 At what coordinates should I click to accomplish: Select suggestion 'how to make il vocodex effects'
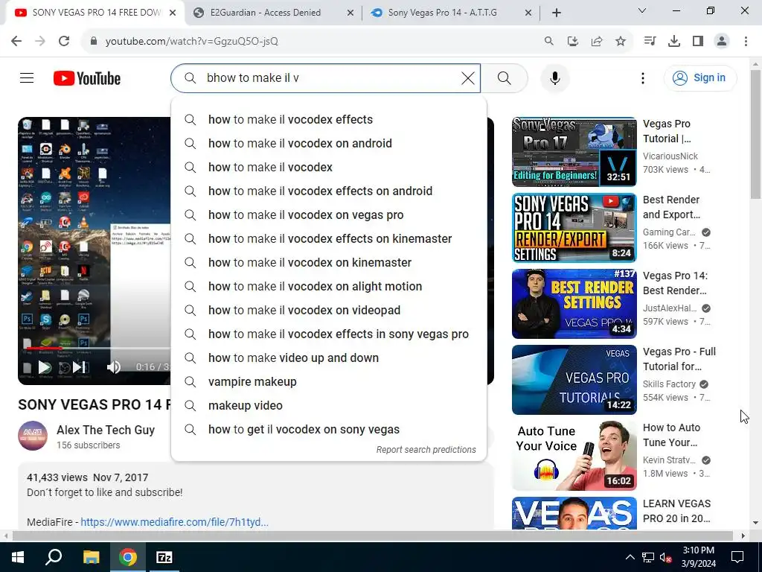coord(328,120)
